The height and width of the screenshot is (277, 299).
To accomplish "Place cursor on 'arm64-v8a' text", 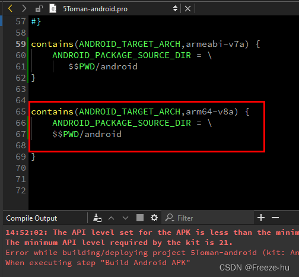I will 210,112.
